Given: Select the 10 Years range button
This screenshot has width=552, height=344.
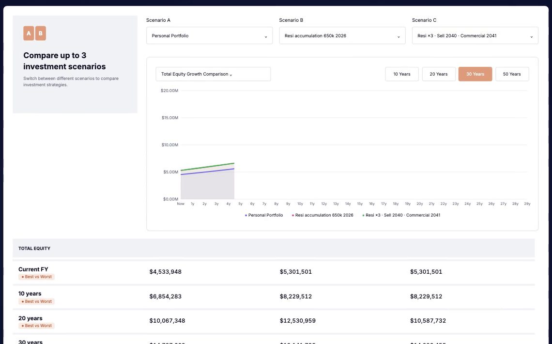Looking at the screenshot, I should [402, 74].
